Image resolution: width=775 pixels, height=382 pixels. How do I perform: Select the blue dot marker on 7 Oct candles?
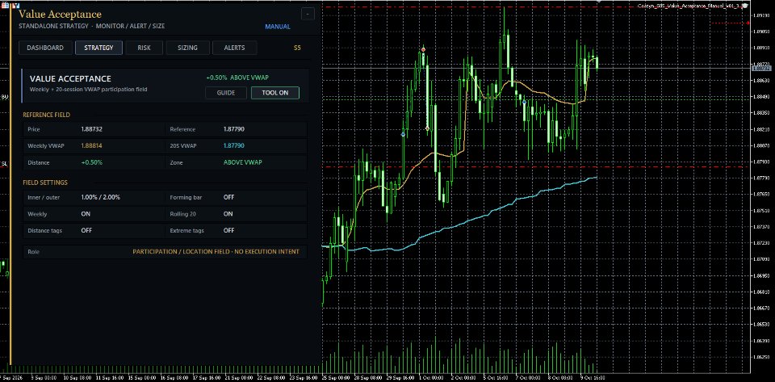tap(525, 103)
